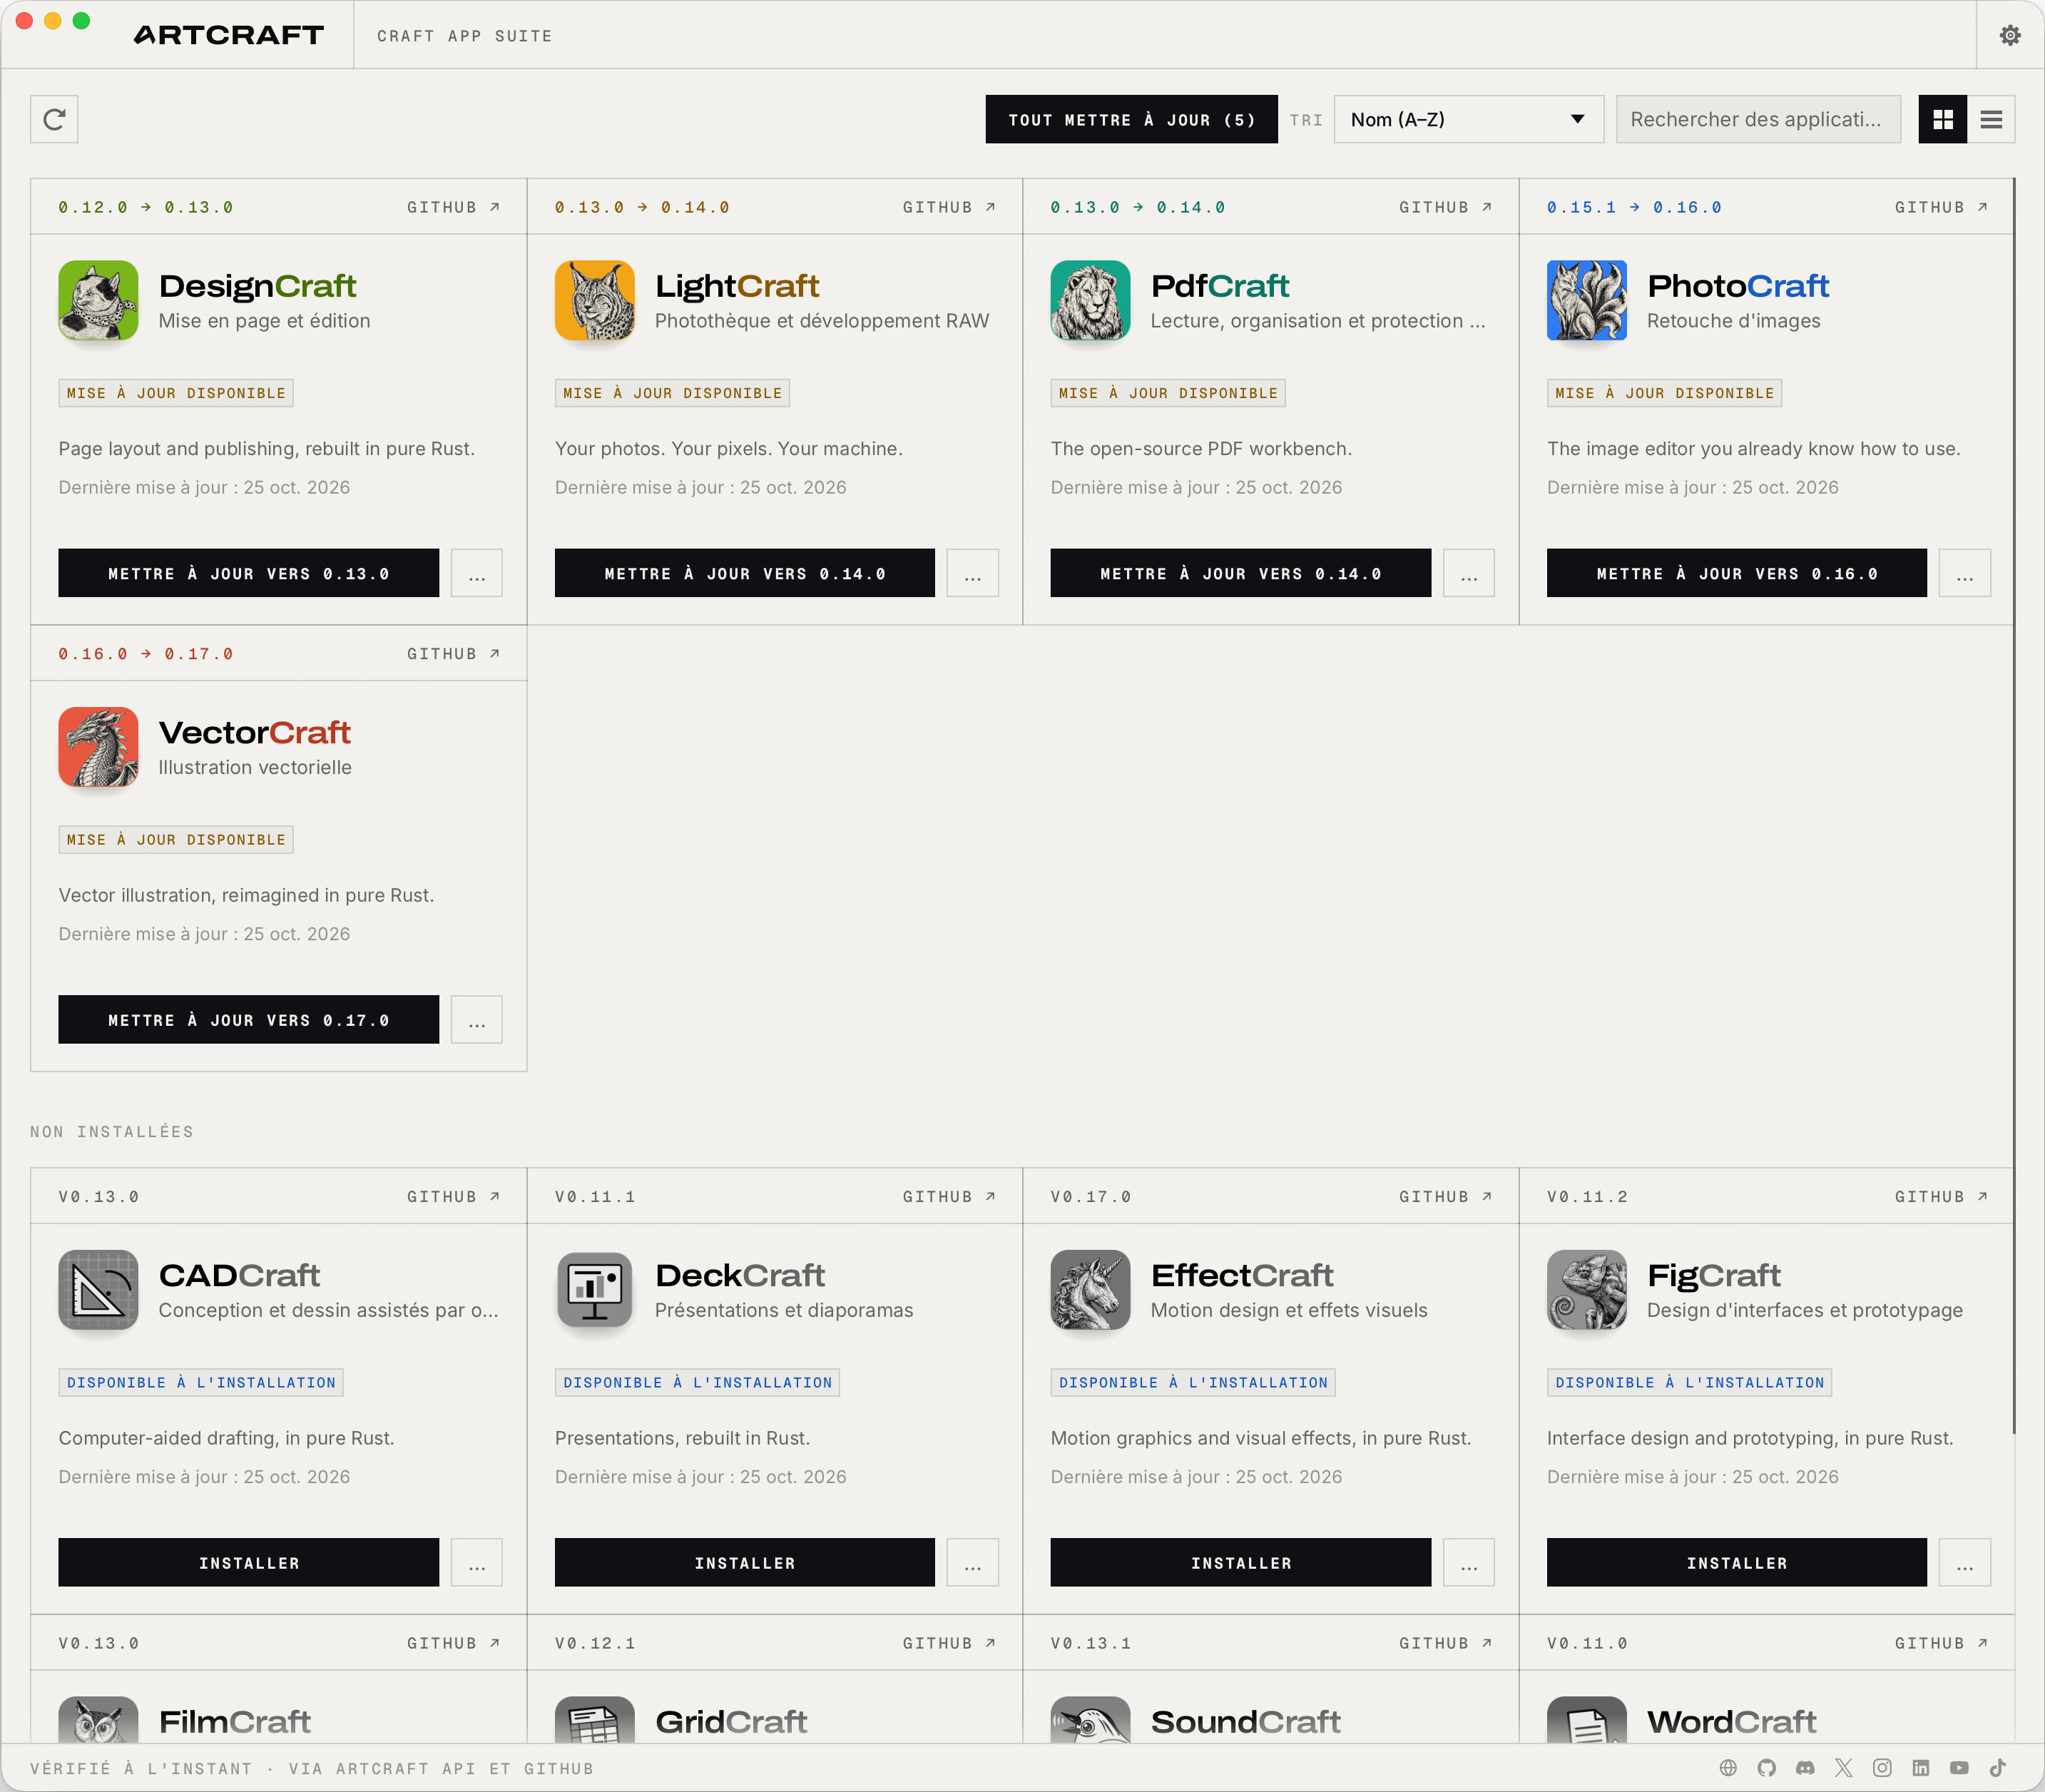Click the 'Mise à jour disponible' badge on PhotoCraft

coord(1664,393)
